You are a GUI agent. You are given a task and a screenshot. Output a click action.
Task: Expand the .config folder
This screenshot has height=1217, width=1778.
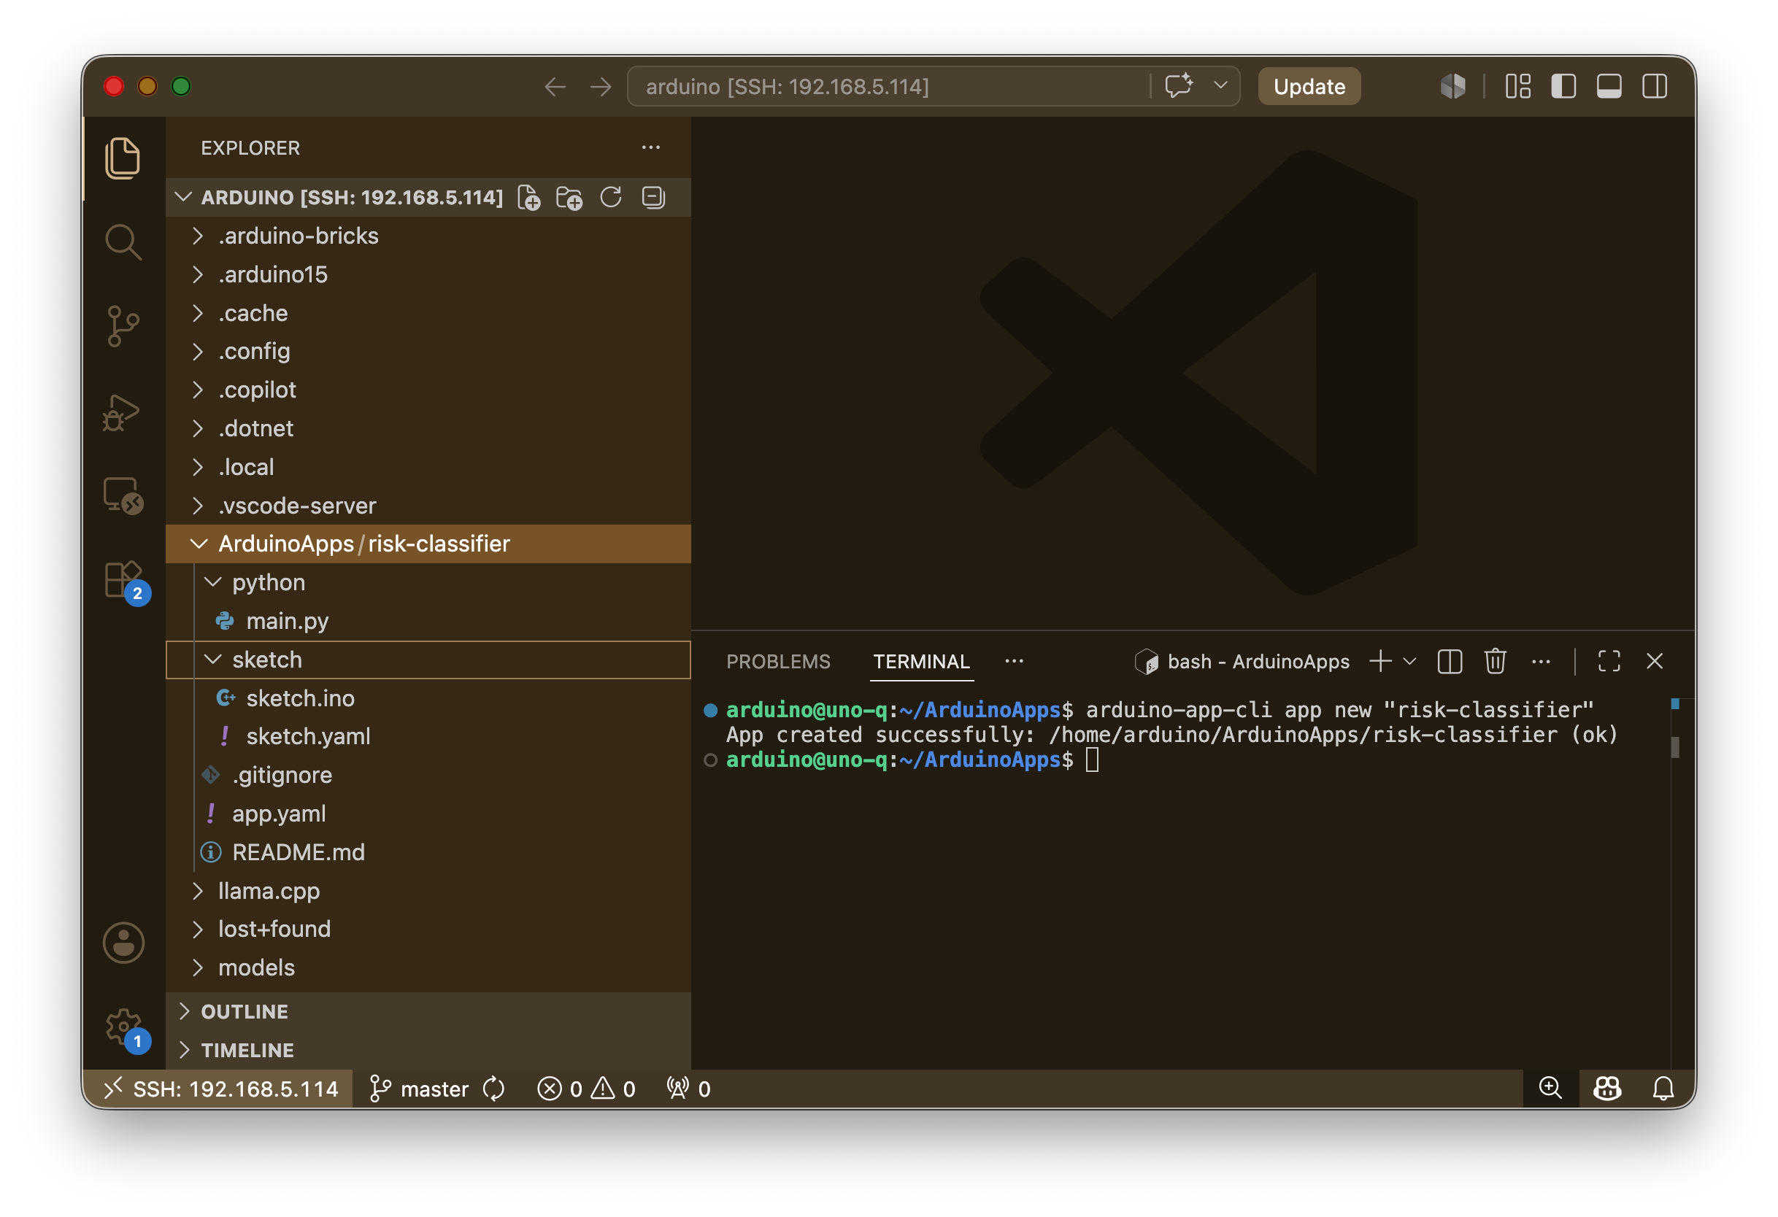click(428, 351)
